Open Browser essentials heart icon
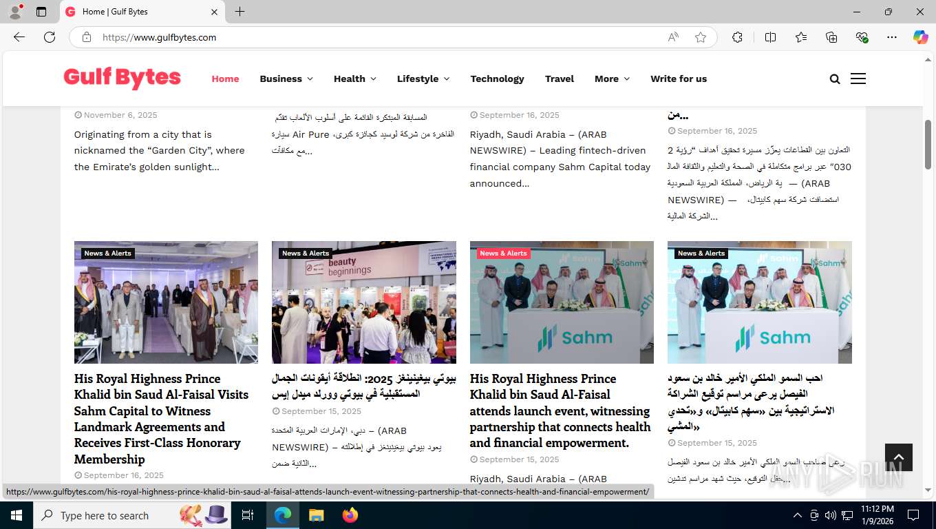Screen dimensions: 936x529 pos(862,37)
